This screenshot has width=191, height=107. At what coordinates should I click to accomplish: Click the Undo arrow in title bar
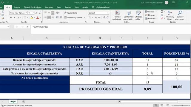pos(2,2)
